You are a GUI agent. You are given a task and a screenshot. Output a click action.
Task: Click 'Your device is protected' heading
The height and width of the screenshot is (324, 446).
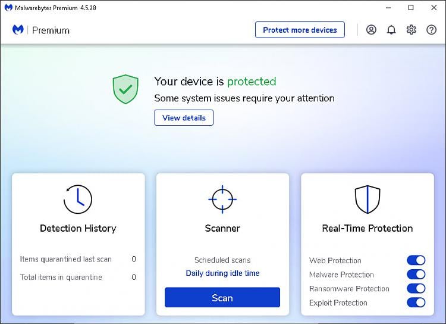click(x=215, y=81)
